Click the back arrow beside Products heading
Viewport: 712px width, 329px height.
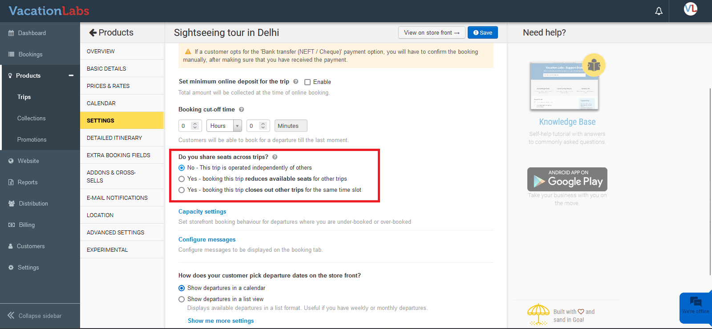tap(93, 32)
